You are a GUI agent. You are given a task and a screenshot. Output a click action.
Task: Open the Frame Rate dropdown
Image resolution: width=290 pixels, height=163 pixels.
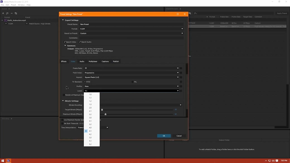click(x=131, y=68)
